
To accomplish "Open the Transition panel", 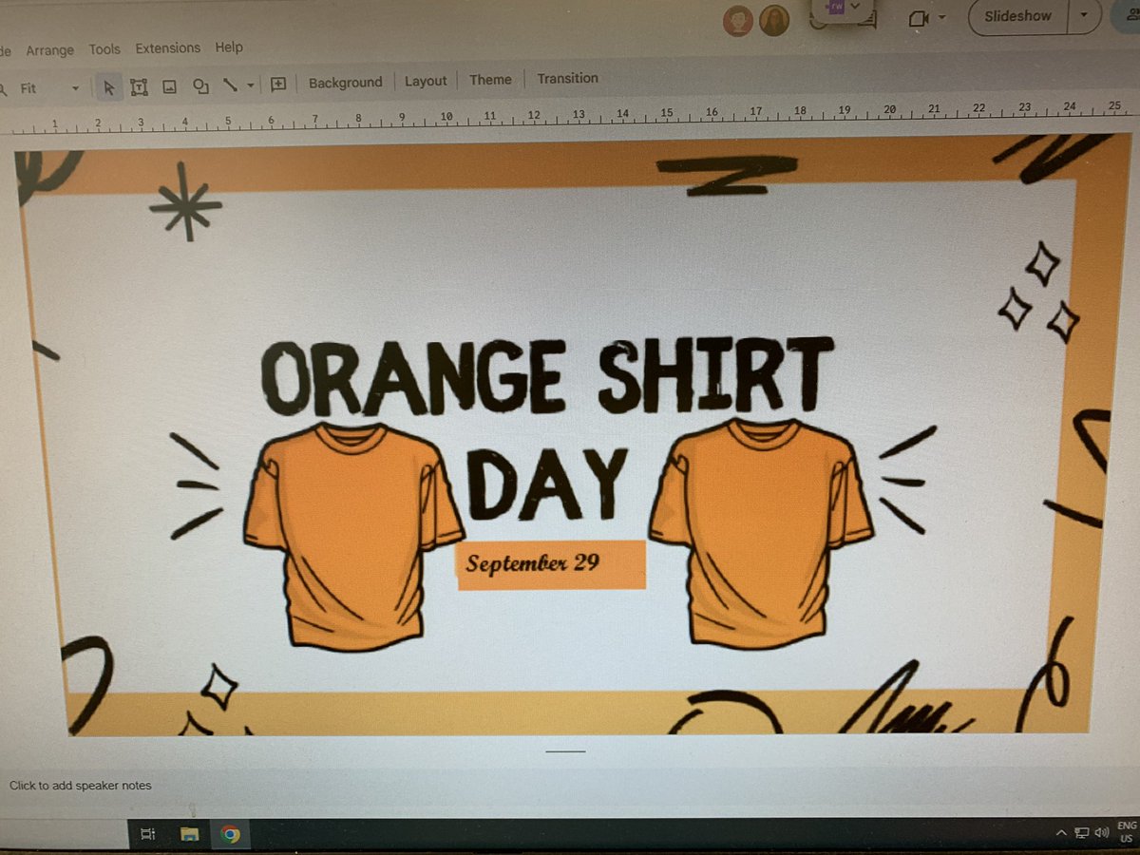I will (568, 78).
